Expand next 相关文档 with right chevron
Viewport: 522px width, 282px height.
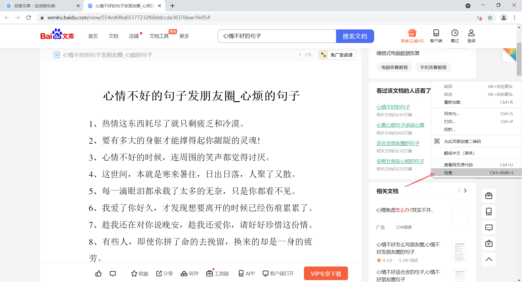[x=465, y=191]
